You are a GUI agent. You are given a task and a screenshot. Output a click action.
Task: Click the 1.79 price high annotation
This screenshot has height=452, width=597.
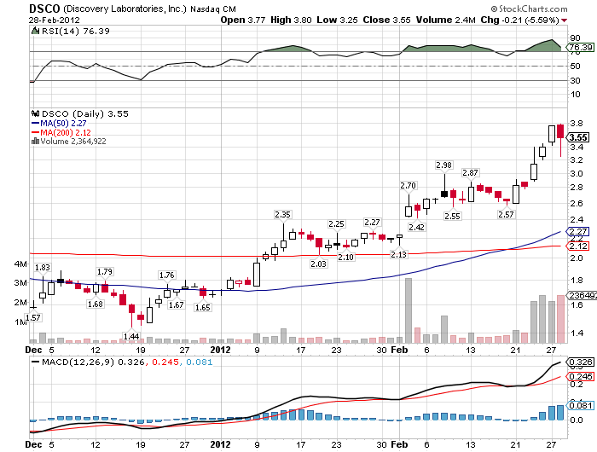(x=105, y=271)
